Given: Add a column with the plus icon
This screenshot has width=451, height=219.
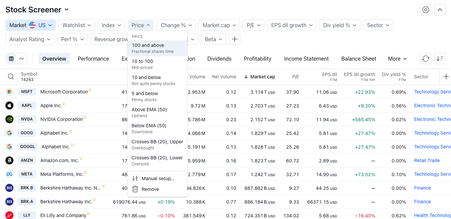Looking at the screenshot, I should pyautogui.click(x=446, y=77).
